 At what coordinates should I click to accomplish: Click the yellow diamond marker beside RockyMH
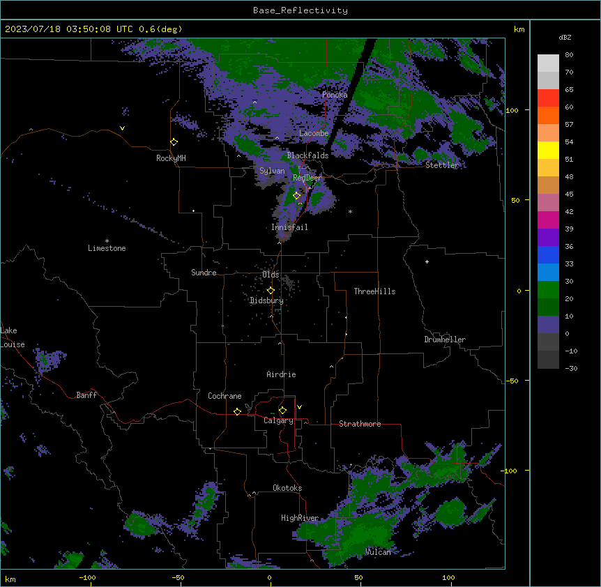coord(174,142)
